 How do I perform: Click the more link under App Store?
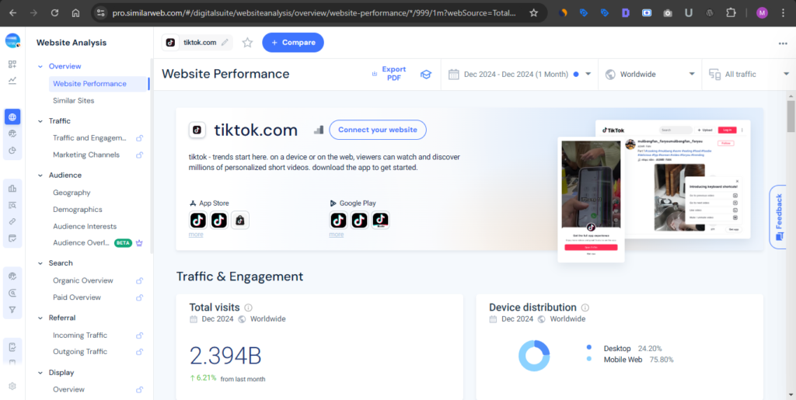coord(196,235)
